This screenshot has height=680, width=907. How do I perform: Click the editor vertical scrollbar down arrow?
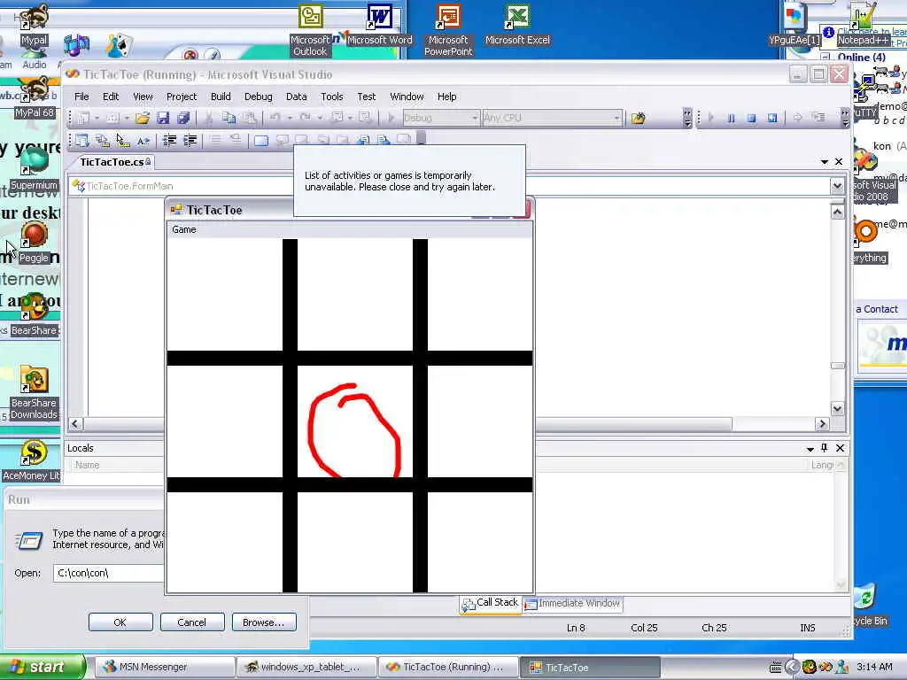(x=837, y=409)
